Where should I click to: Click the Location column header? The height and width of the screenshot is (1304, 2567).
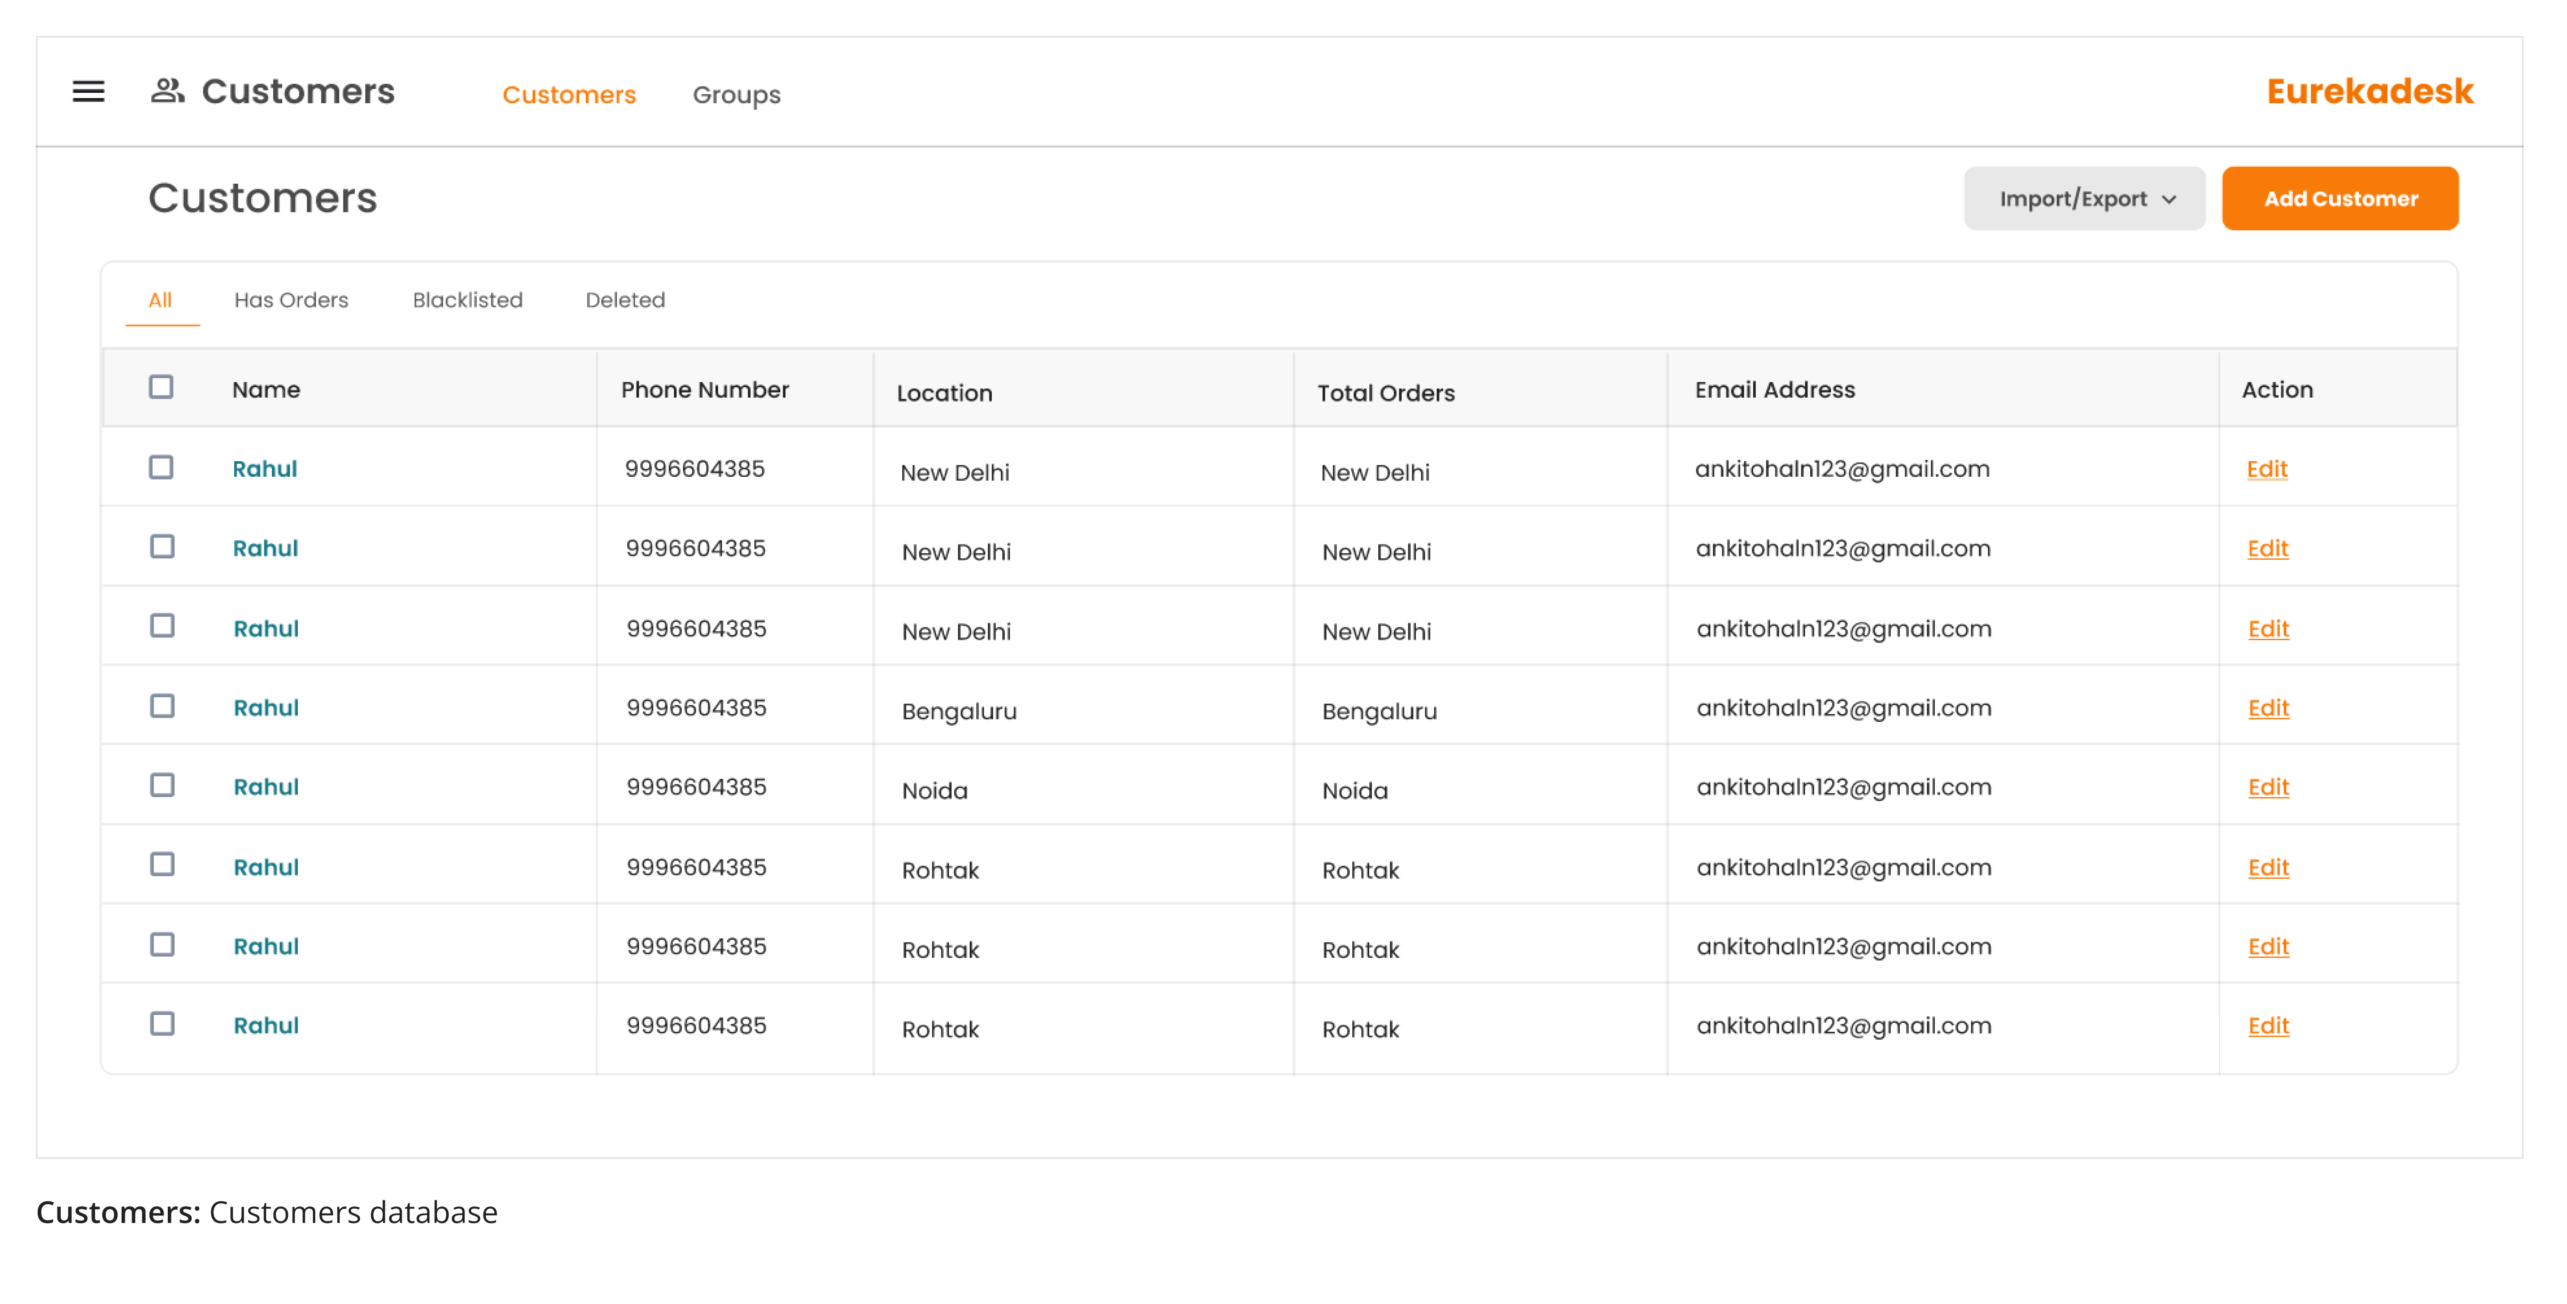click(944, 393)
